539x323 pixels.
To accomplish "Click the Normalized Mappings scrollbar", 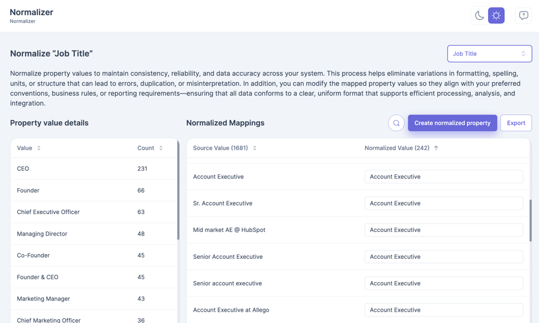I will pyautogui.click(x=530, y=221).
